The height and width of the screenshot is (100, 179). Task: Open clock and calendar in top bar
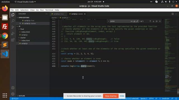coord(95,2)
